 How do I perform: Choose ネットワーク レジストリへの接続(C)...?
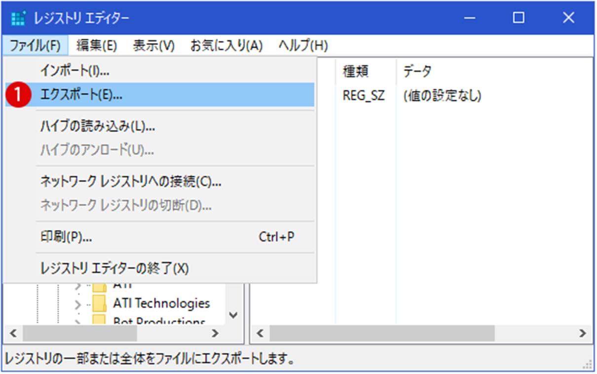point(160,182)
